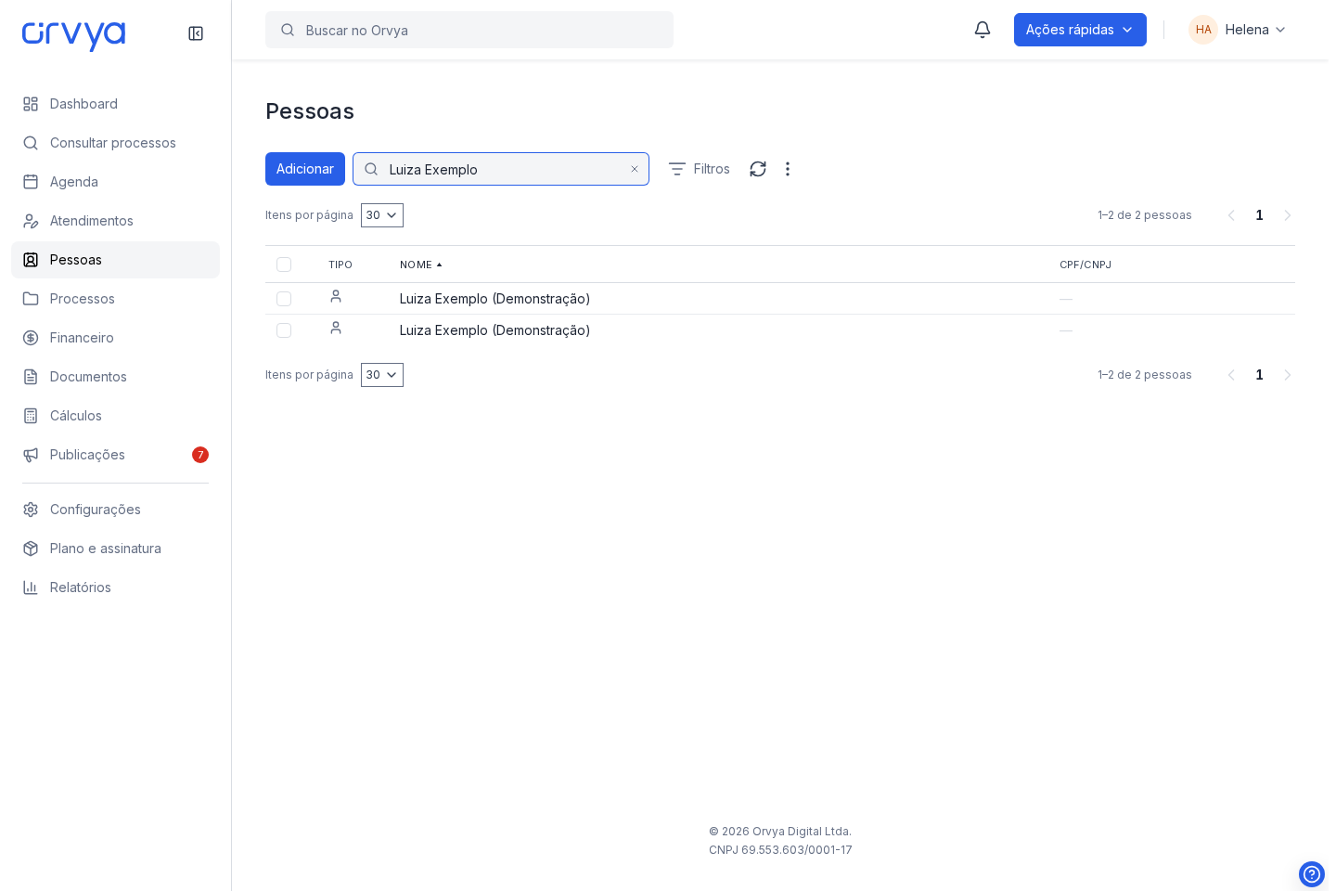Expand Ações rápidas dropdown

coord(1080,30)
